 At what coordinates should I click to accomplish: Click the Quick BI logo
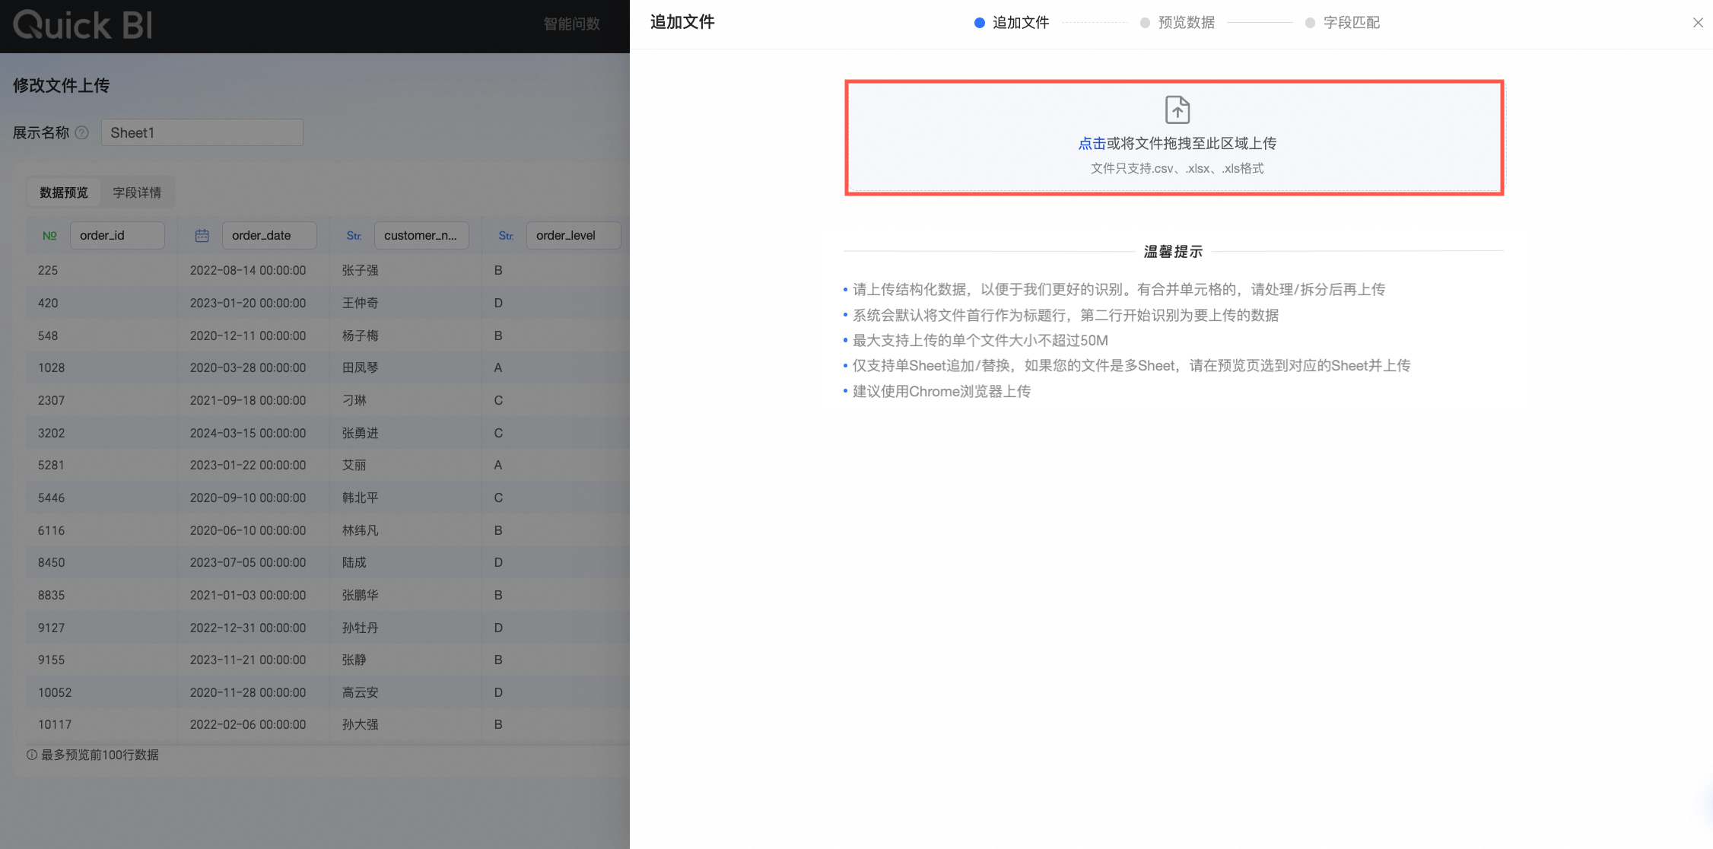(x=83, y=25)
